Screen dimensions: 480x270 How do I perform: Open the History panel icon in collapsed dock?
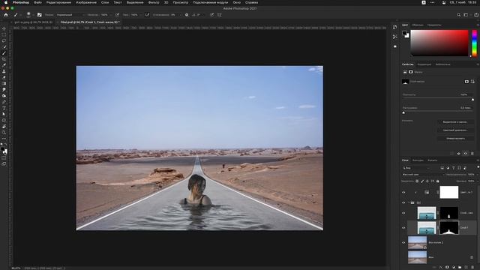[x=395, y=27]
